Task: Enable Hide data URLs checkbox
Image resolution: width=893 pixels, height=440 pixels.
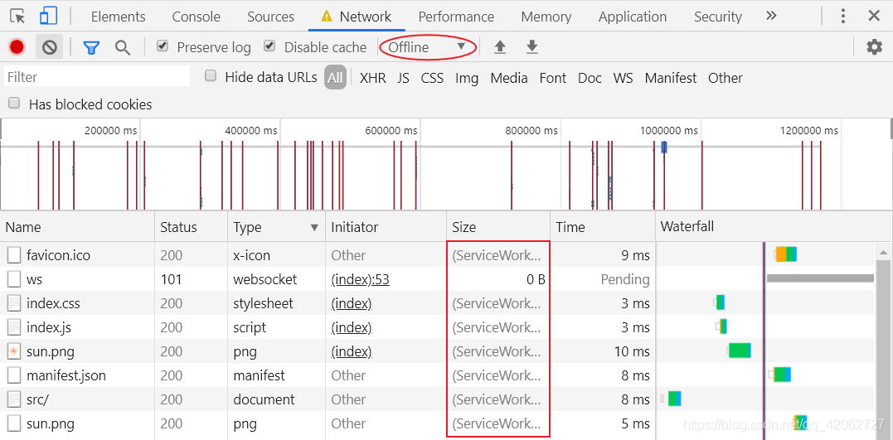Action: [211, 76]
